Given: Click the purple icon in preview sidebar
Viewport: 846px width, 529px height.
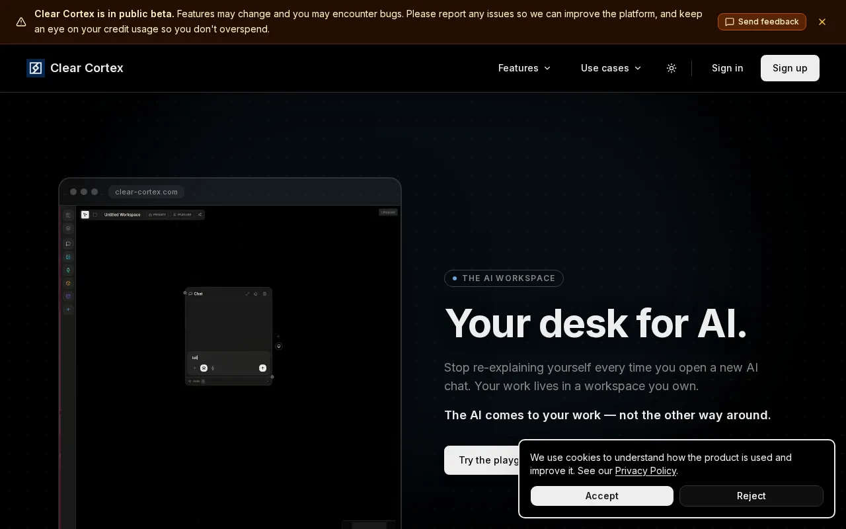Looking at the screenshot, I should click(68, 296).
